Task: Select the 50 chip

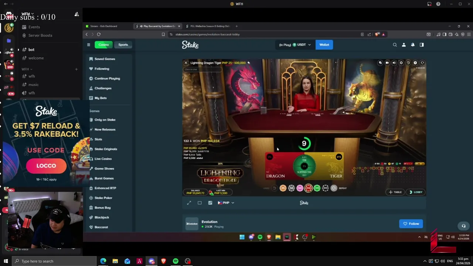Action: tap(292, 188)
